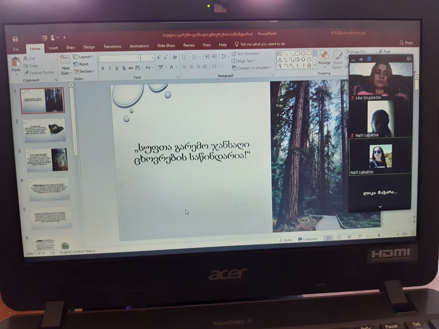The width and height of the screenshot is (439, 329).
Task: Insert text box from shapes gallery
Action: 279,53
